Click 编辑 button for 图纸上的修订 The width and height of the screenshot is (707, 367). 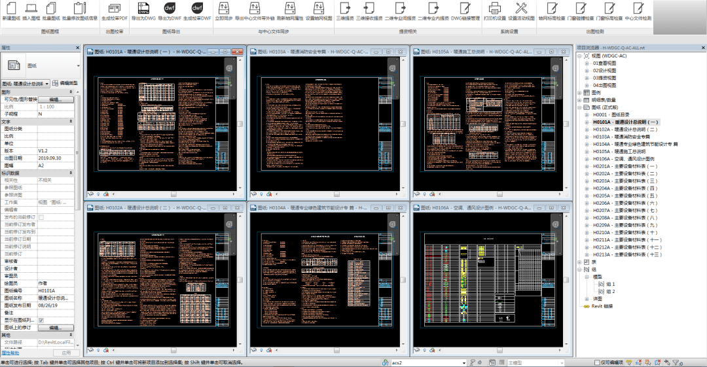[x=56, y=328]
